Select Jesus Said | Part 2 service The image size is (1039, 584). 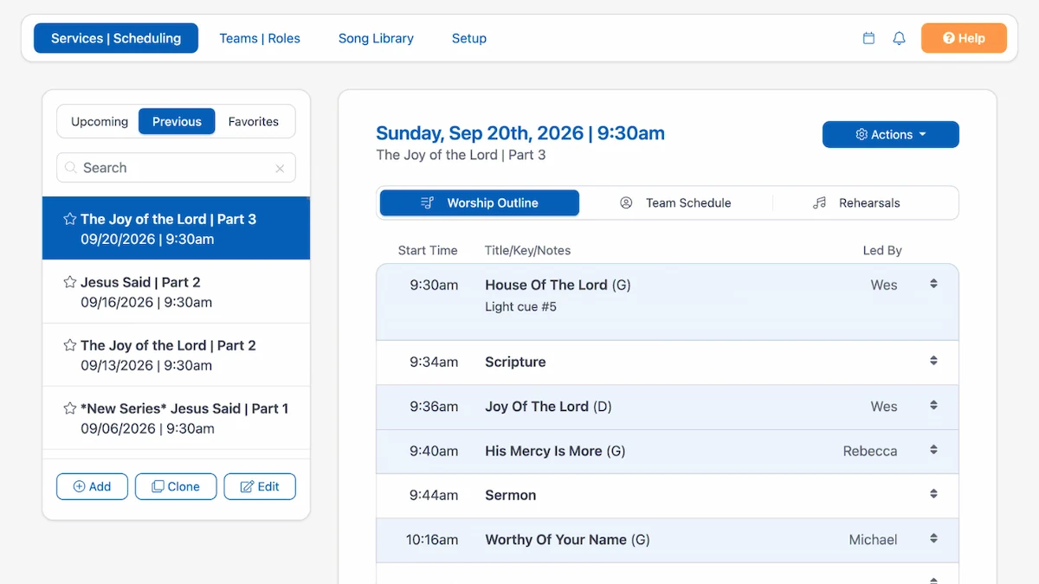pos(176,292)
